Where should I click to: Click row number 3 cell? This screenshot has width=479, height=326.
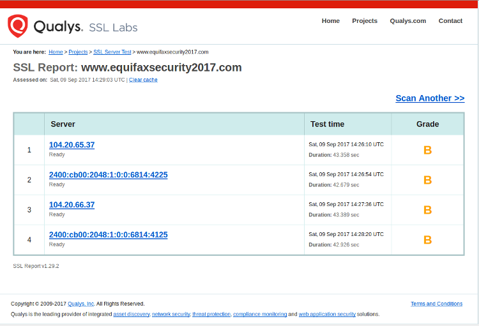(x=29, y=210)
